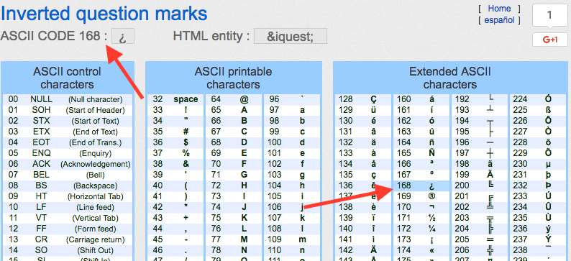Click the 72 capital H entry
This screenshot has height=261, width=571.
[234, 186]
